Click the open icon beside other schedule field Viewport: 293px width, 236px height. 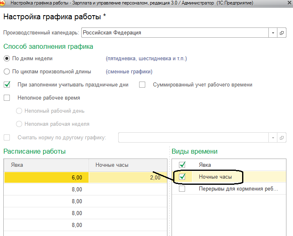click(x=282, y=138)
